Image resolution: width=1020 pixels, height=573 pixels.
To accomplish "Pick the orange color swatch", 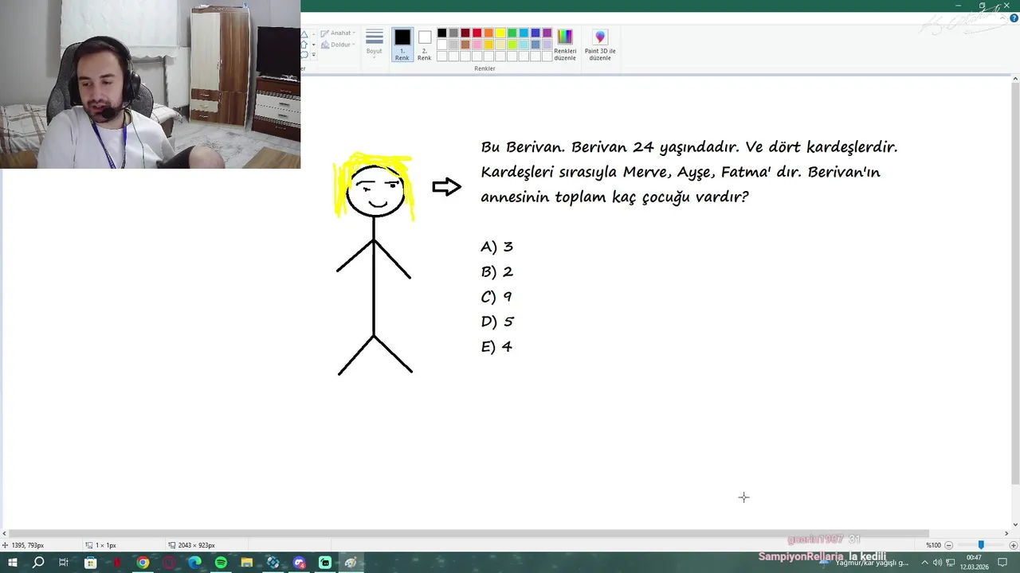I will (488, 33).
